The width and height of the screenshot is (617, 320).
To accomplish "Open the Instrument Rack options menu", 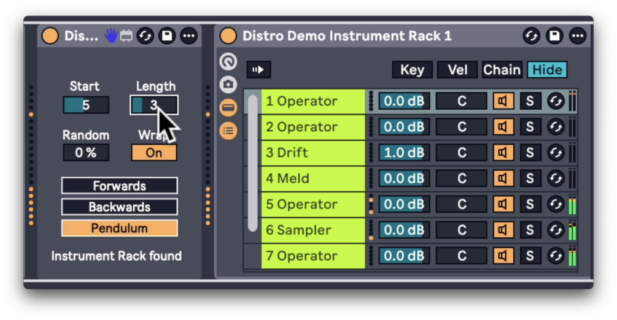I will [578, 36].
